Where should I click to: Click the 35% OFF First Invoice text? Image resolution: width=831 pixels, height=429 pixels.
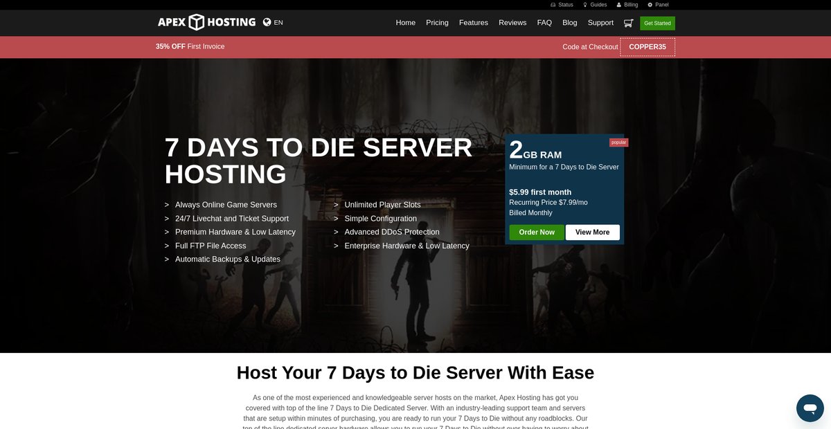click(x=190, y=46)
